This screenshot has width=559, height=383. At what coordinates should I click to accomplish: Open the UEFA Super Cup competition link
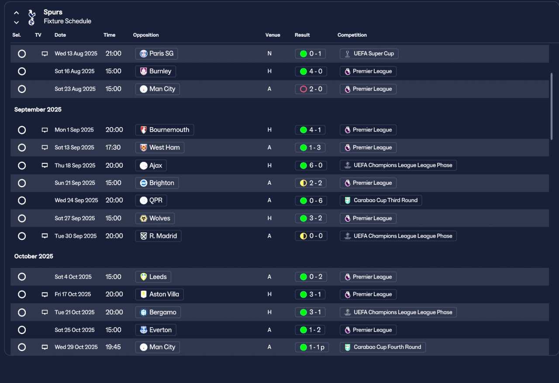[369, 54]
